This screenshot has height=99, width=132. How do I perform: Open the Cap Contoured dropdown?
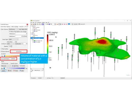[x=19, y=44]
